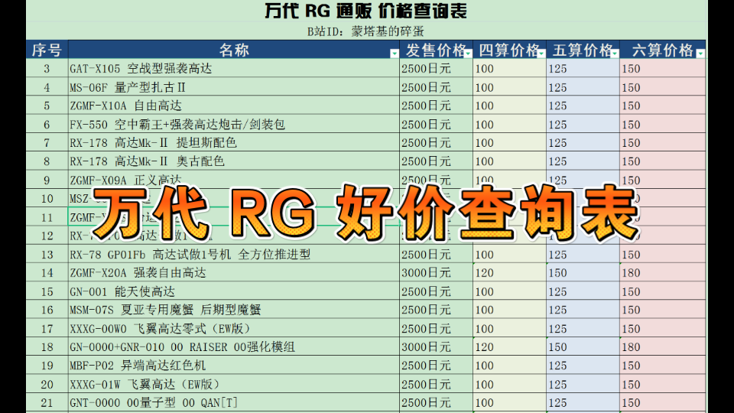Screen dimensions: 734x413
Task: Open the 四算价格 column filter dropdown
Action: (x=541, y=54)
